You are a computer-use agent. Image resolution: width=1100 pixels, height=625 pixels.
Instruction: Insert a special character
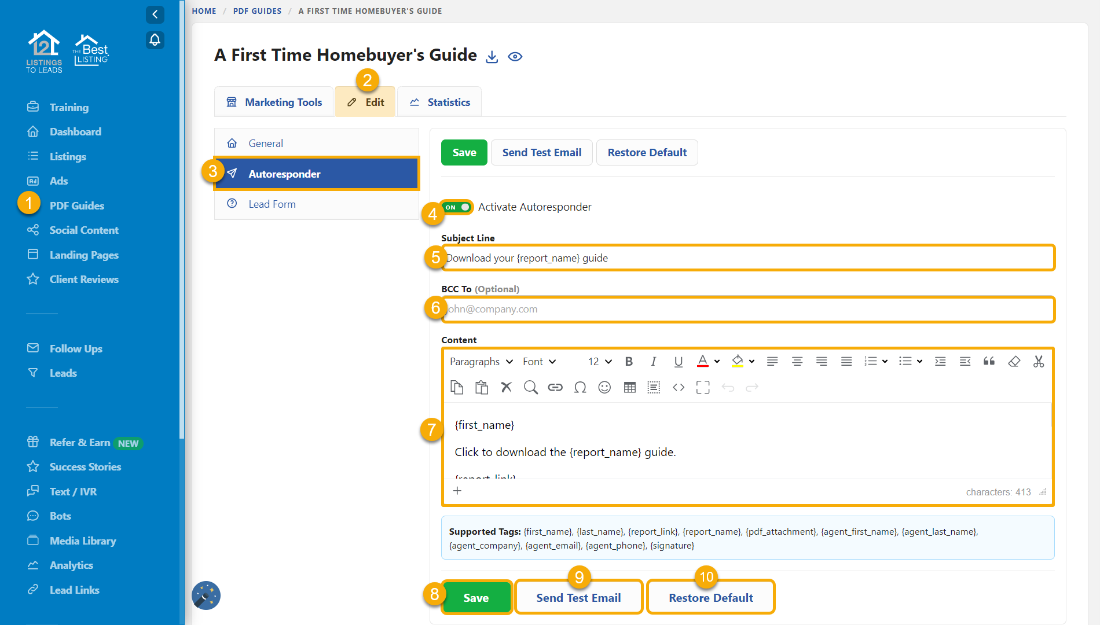point(580,387)
